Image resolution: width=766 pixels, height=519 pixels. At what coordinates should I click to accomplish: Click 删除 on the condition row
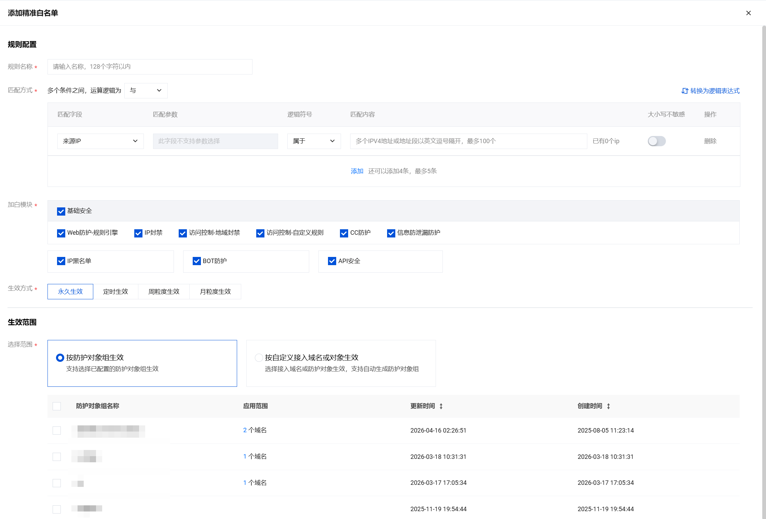point(710,141)
